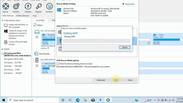Open the Purchase cart icon
Viewport: 183px width, 103px height.
point(49,8)
